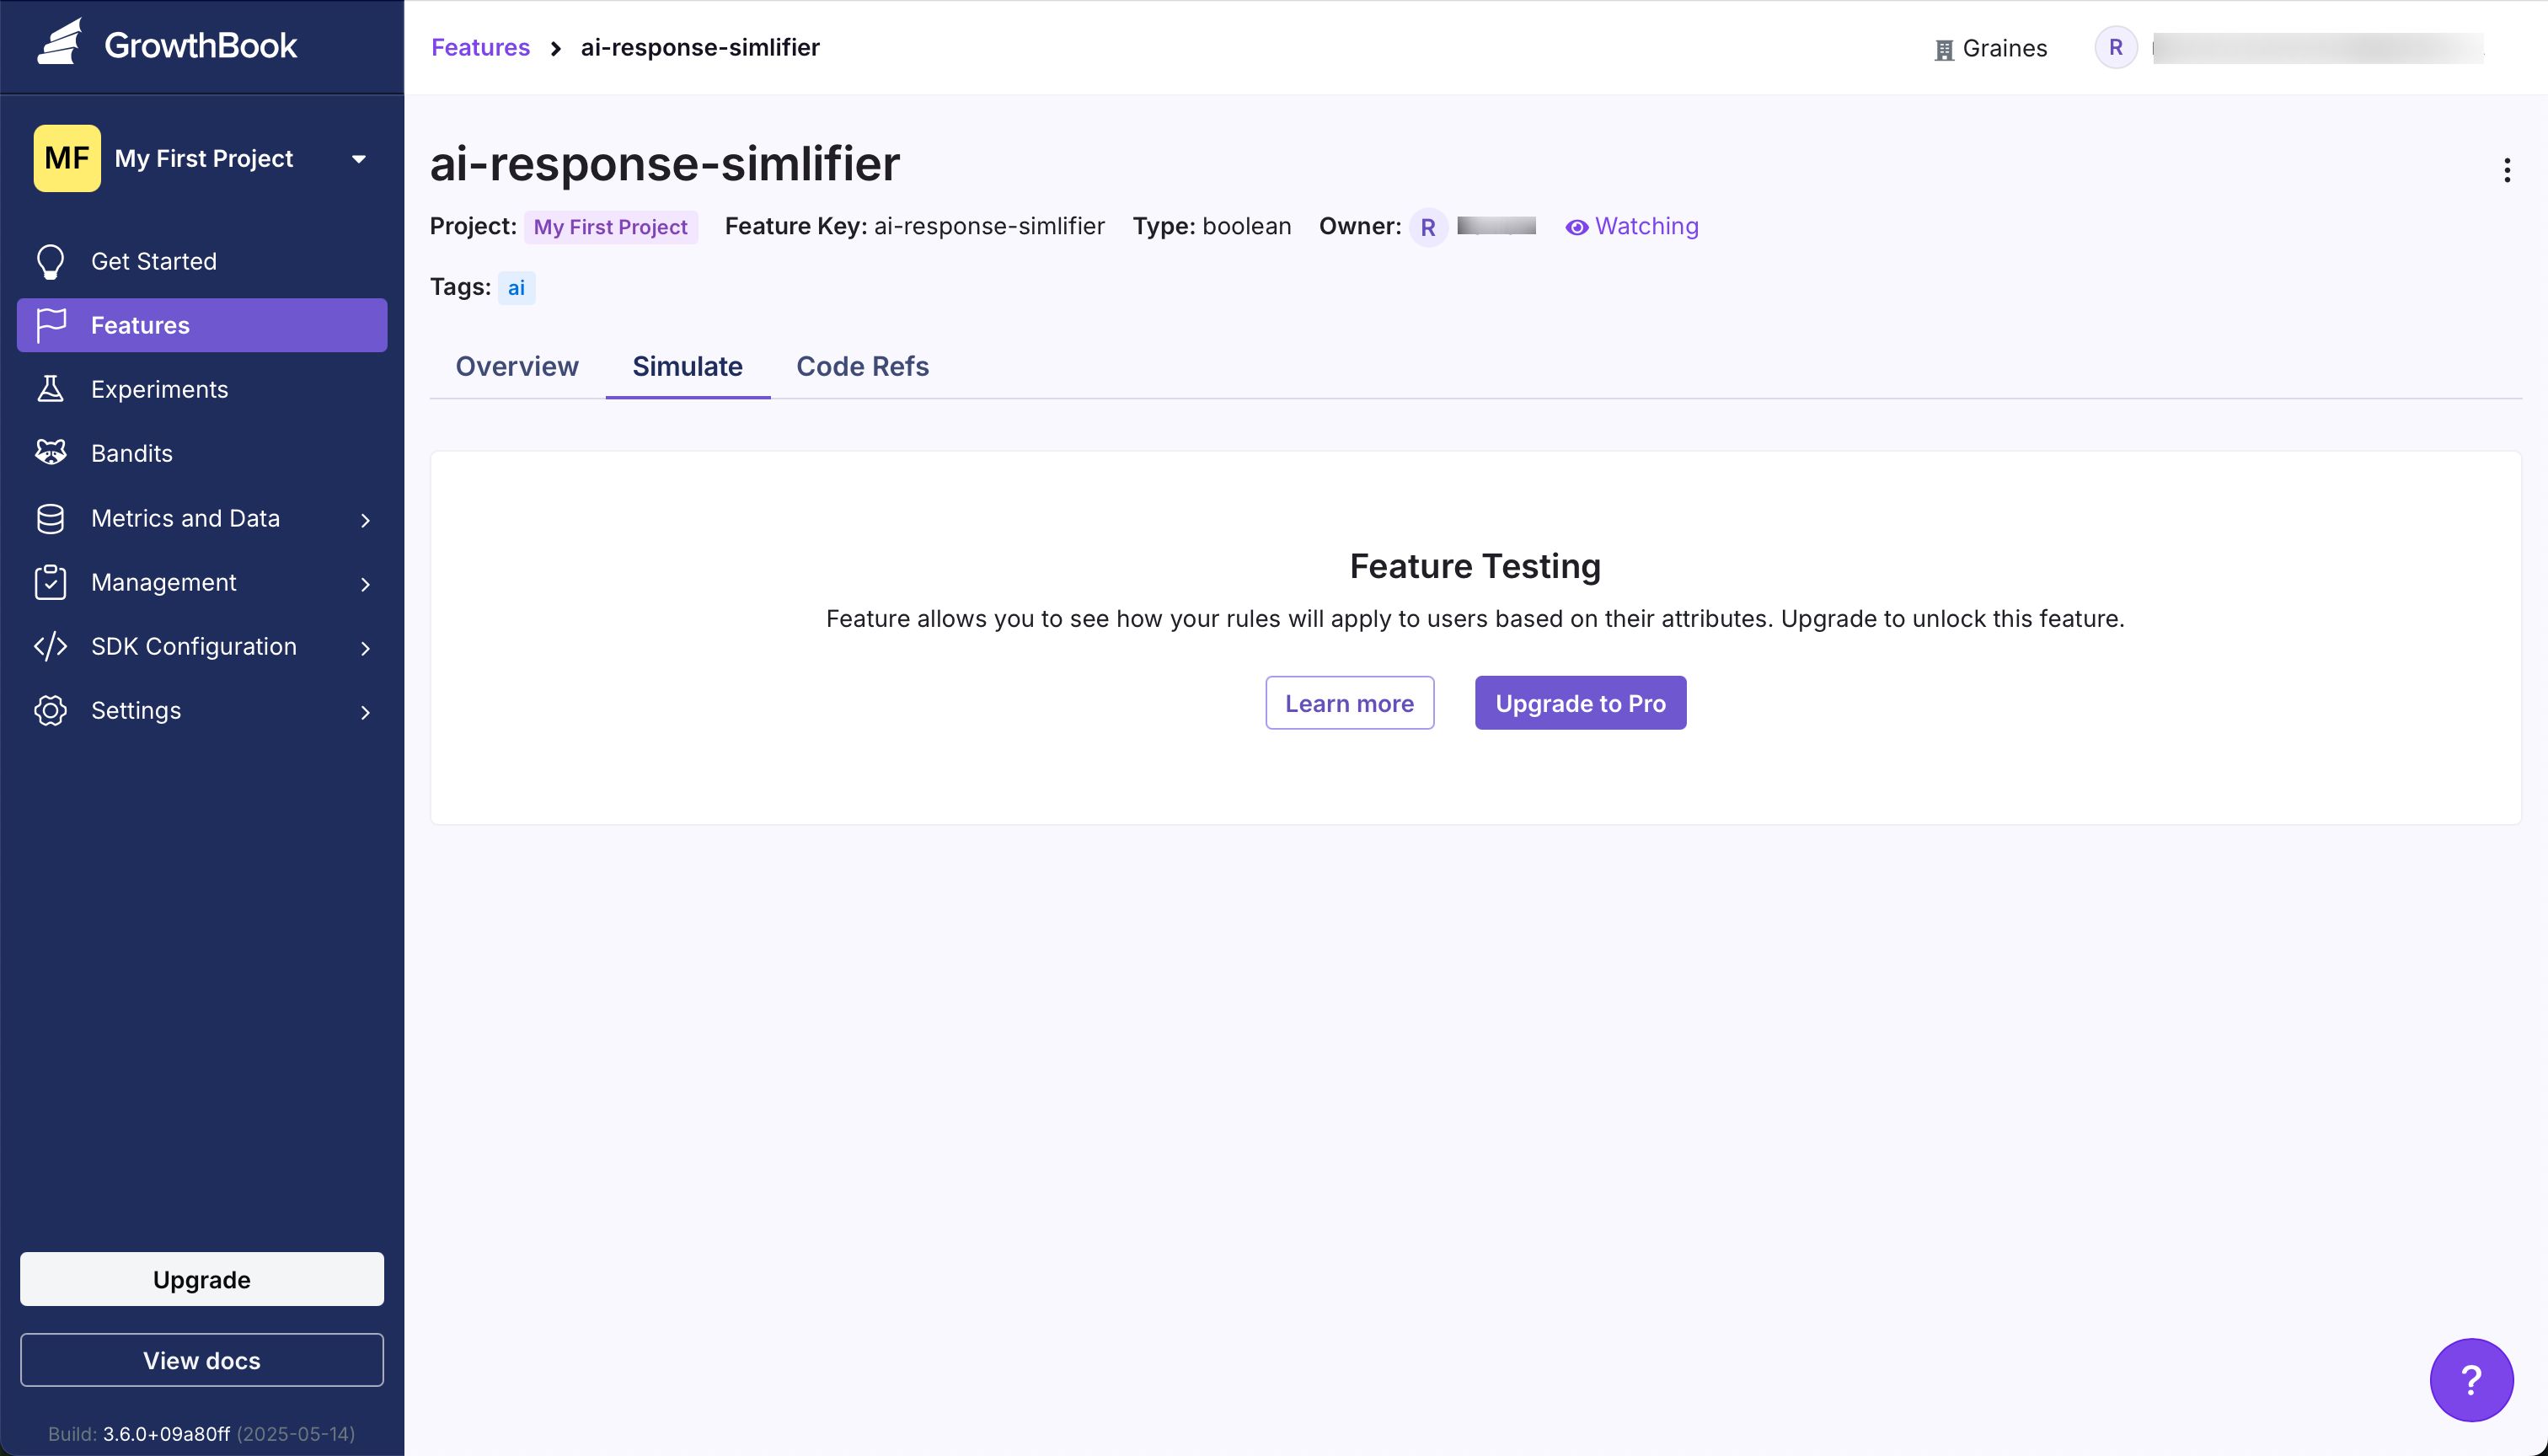The image size is (2548, 1456).
Task: Click the user avatar R in header
Action: pos(2116,47)
